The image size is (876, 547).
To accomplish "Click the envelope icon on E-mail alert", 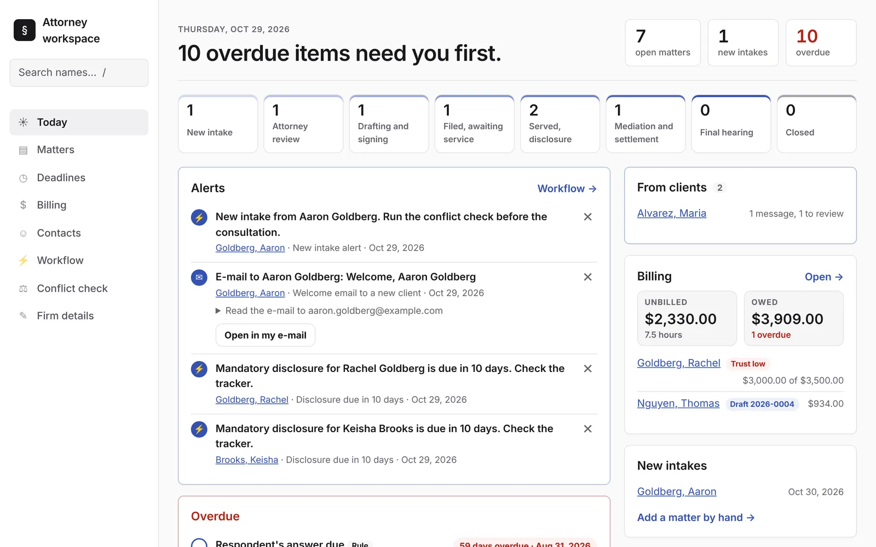I will (199, 277).
